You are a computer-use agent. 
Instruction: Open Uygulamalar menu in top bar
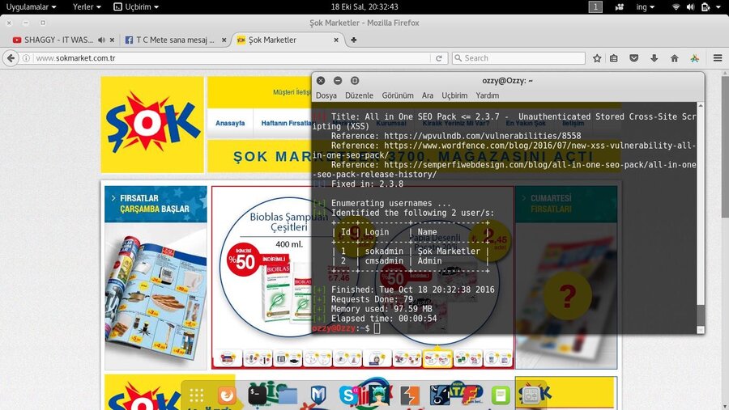[x=31, y=6]
